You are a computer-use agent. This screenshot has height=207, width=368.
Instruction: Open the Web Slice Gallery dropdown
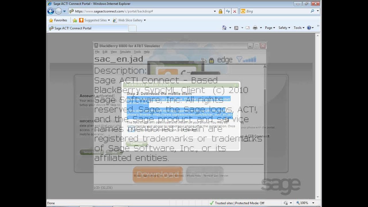point(129,20)
